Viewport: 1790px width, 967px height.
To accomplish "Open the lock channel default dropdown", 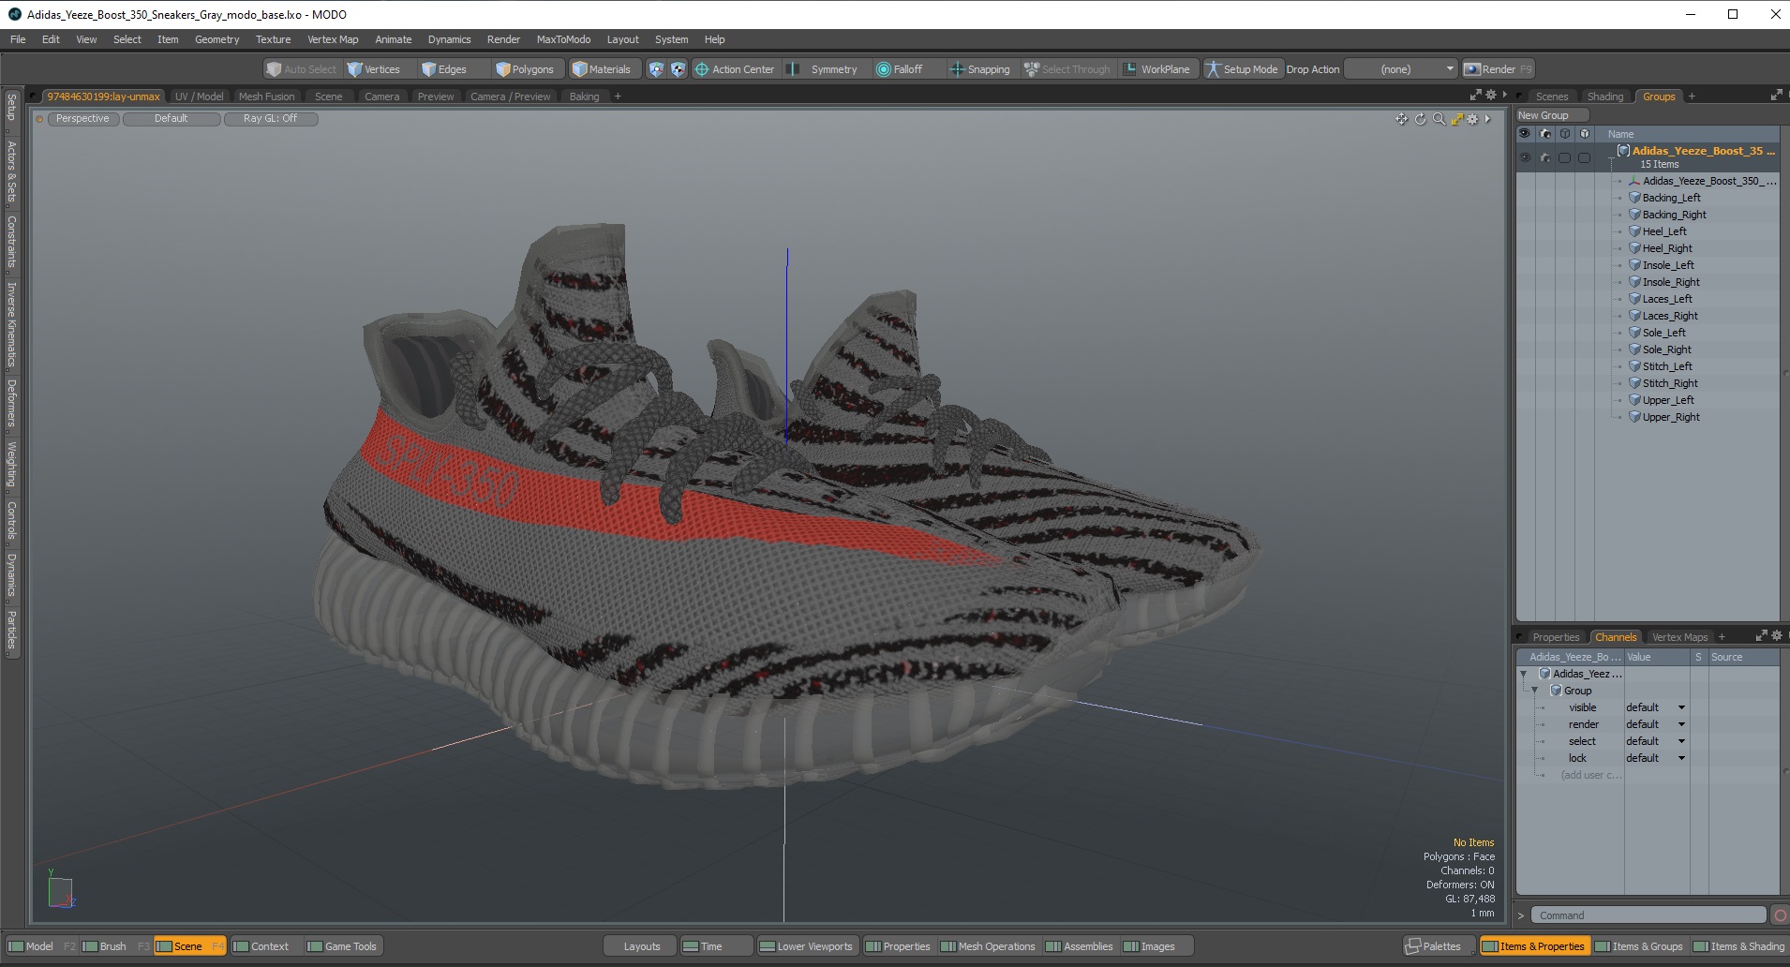I will [x=1656, y=758].
